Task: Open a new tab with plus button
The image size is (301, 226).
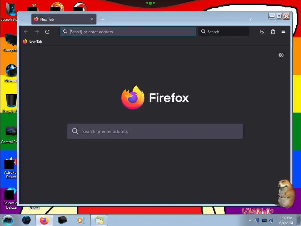Action: (103, 19)
